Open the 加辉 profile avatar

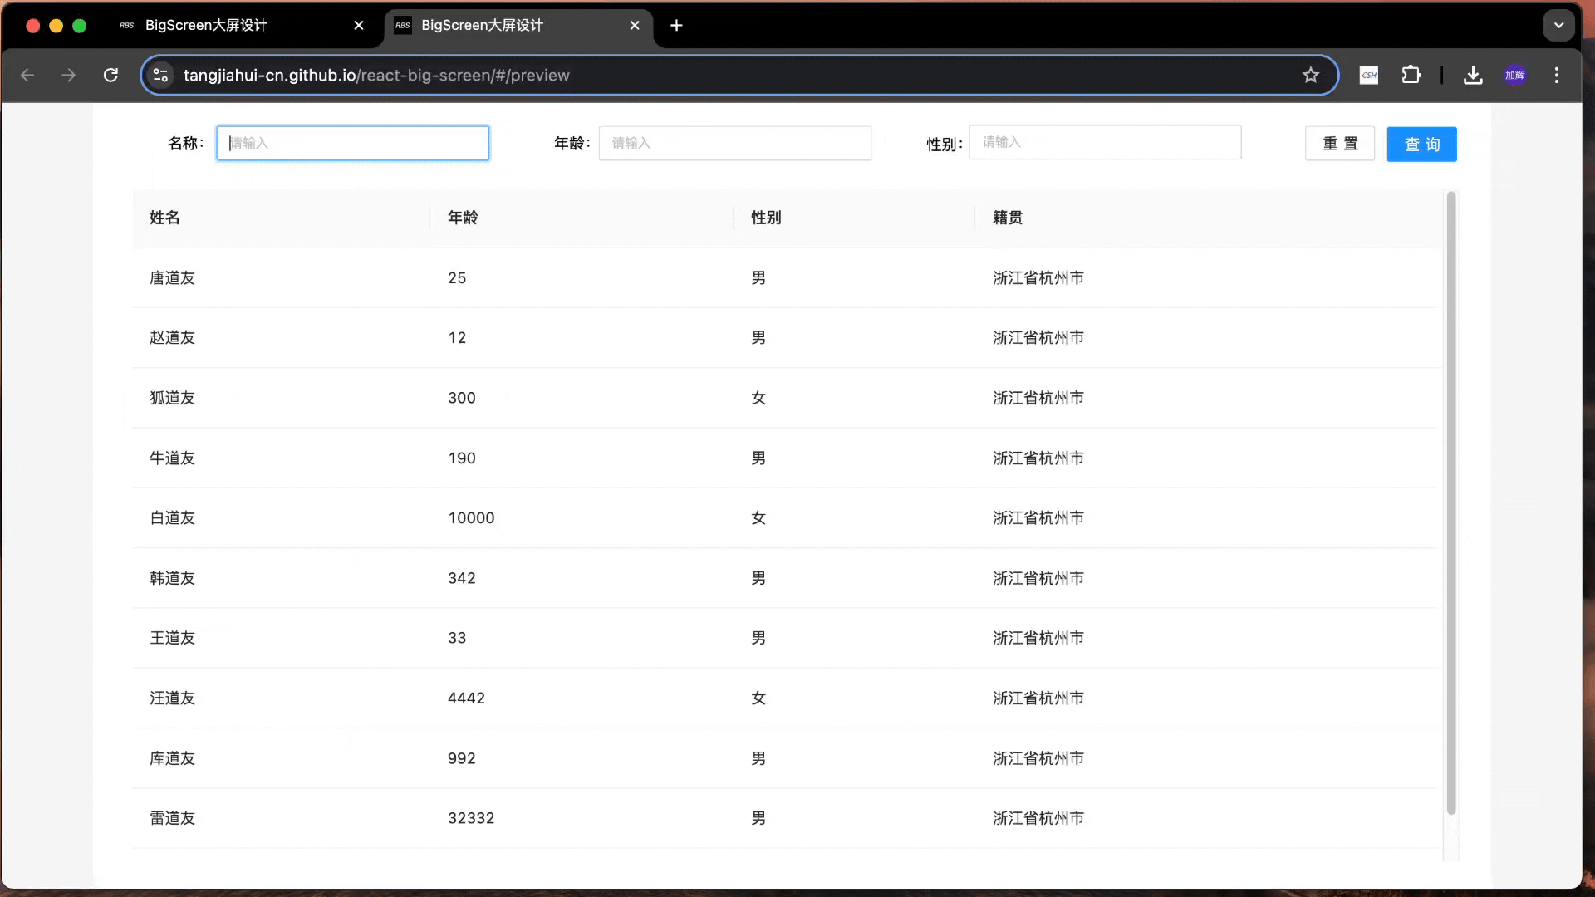(x=1515, y=75)
